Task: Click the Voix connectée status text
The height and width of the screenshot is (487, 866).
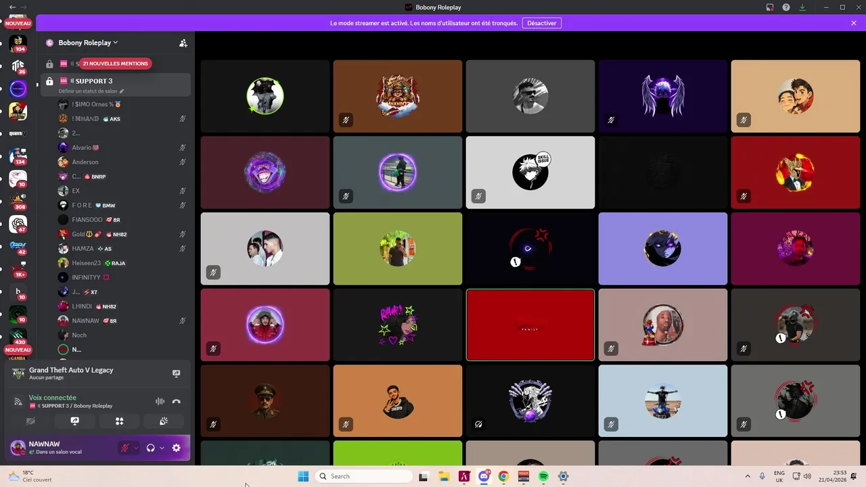Action: point(53,398)
